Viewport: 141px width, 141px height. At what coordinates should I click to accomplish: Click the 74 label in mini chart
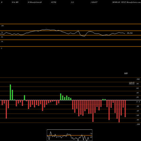pyautogui.click(x=91, y=134)
